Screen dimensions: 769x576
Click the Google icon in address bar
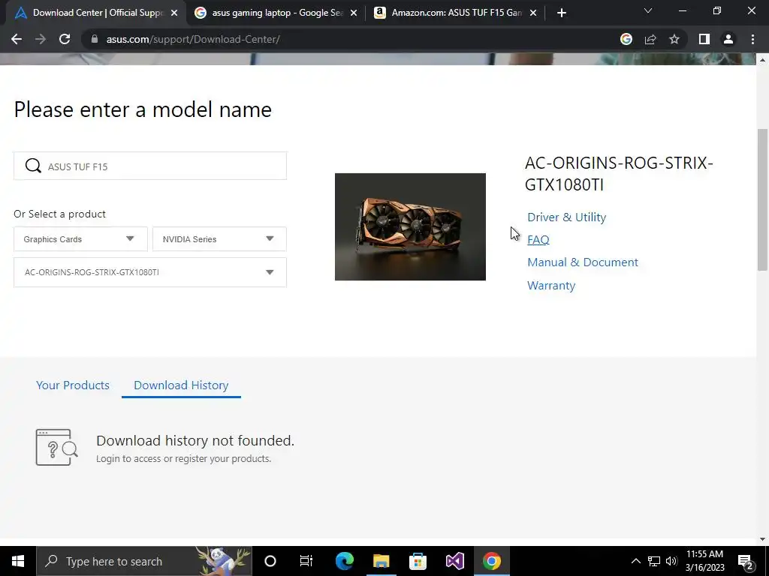coord(626,39)
